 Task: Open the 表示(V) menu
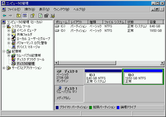pyautogui.click(x=44, y=9)
